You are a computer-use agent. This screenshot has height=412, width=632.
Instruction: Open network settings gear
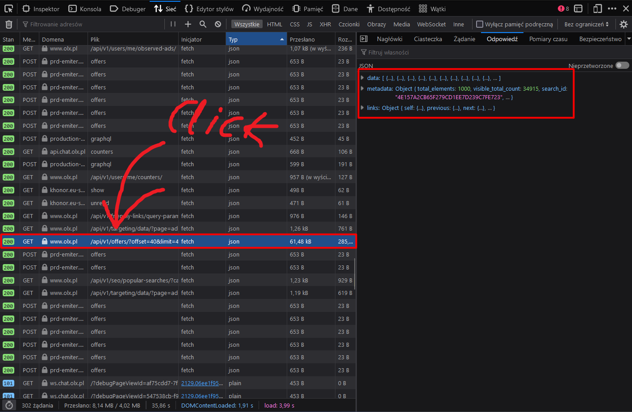624,24
